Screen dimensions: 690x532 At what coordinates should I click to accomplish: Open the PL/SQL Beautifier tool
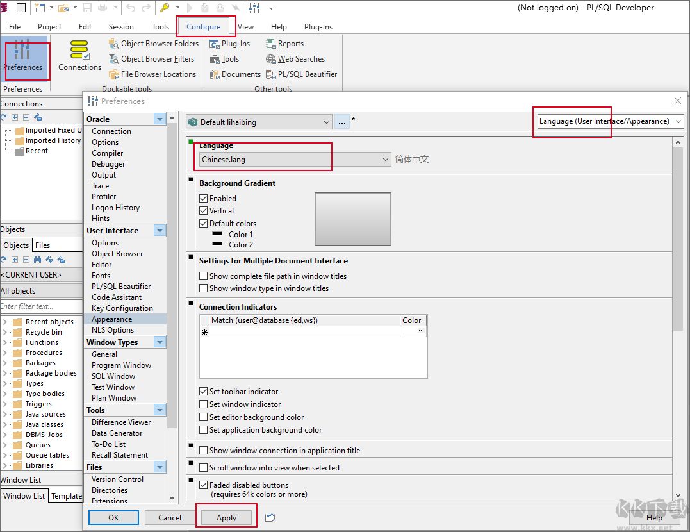(x=301, y=74)
